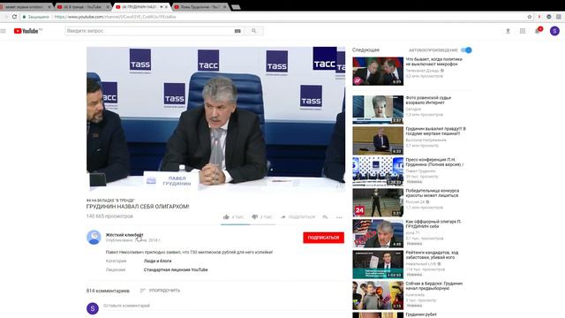The width and height of the screenshot is (565, 318).
Task: Open a new browser tab
Action: (x=236, y=7)
